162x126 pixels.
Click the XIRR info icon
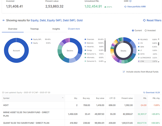[x=131, y=1]
